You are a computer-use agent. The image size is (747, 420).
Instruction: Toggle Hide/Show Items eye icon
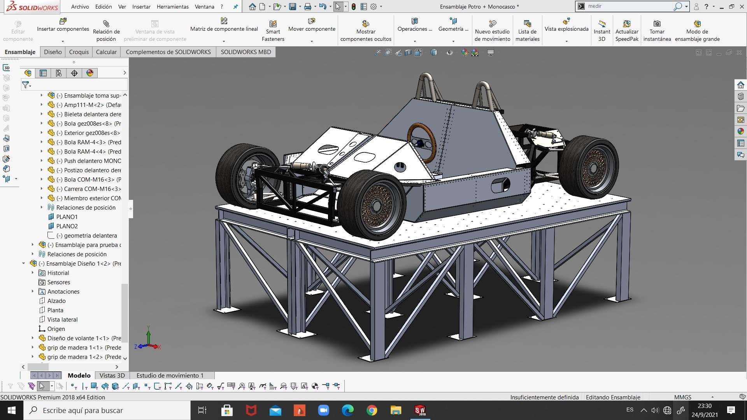[449, 52]
